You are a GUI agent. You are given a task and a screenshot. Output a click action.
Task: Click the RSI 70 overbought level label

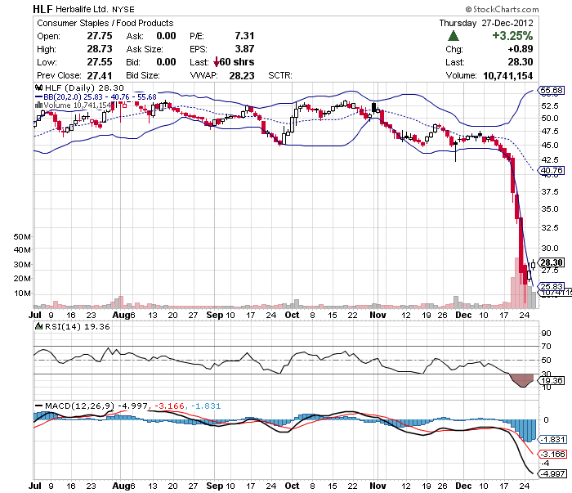point(546,346)
